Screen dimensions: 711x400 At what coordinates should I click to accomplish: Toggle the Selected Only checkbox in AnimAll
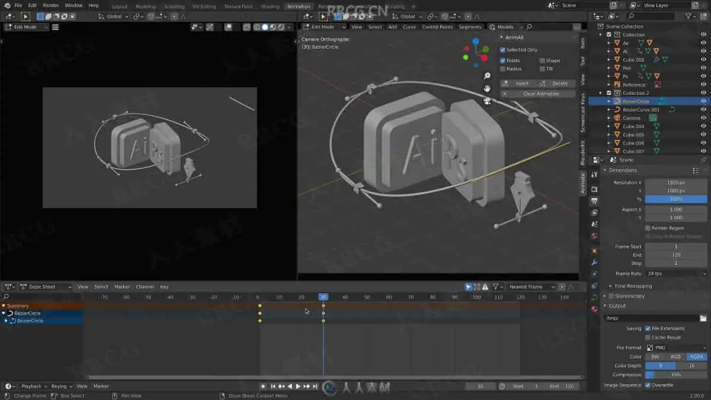tap(503, 50)
